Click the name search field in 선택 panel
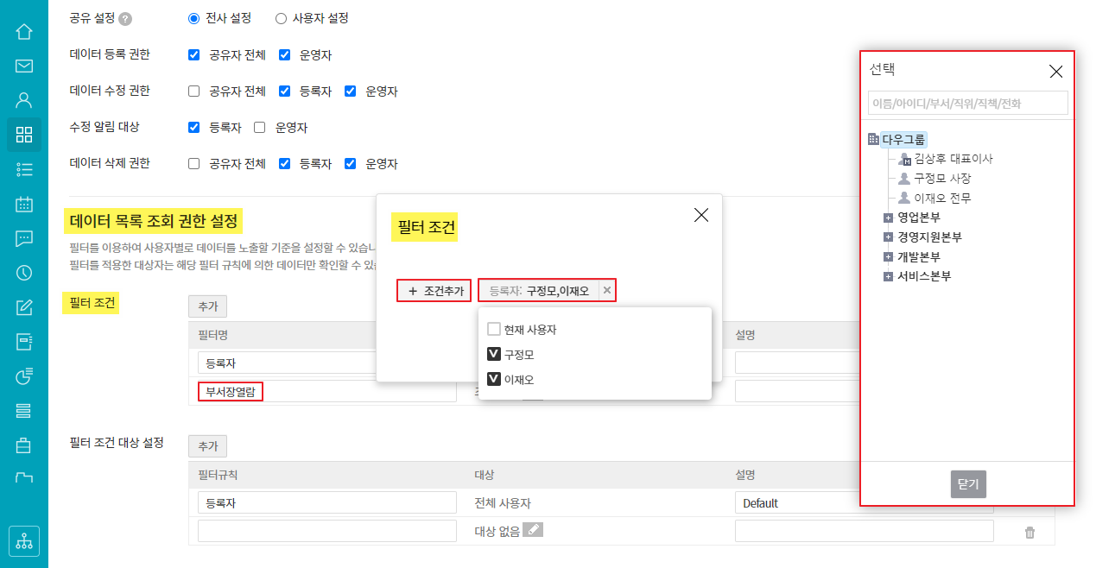 pyautogui.click(x=967, y=104)
